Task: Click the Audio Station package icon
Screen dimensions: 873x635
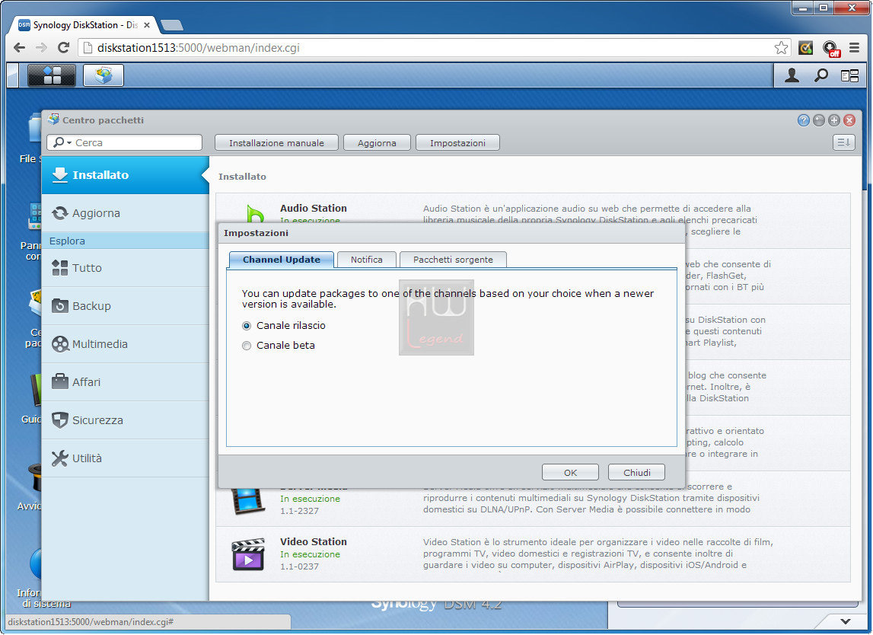Action: [254, 213]
